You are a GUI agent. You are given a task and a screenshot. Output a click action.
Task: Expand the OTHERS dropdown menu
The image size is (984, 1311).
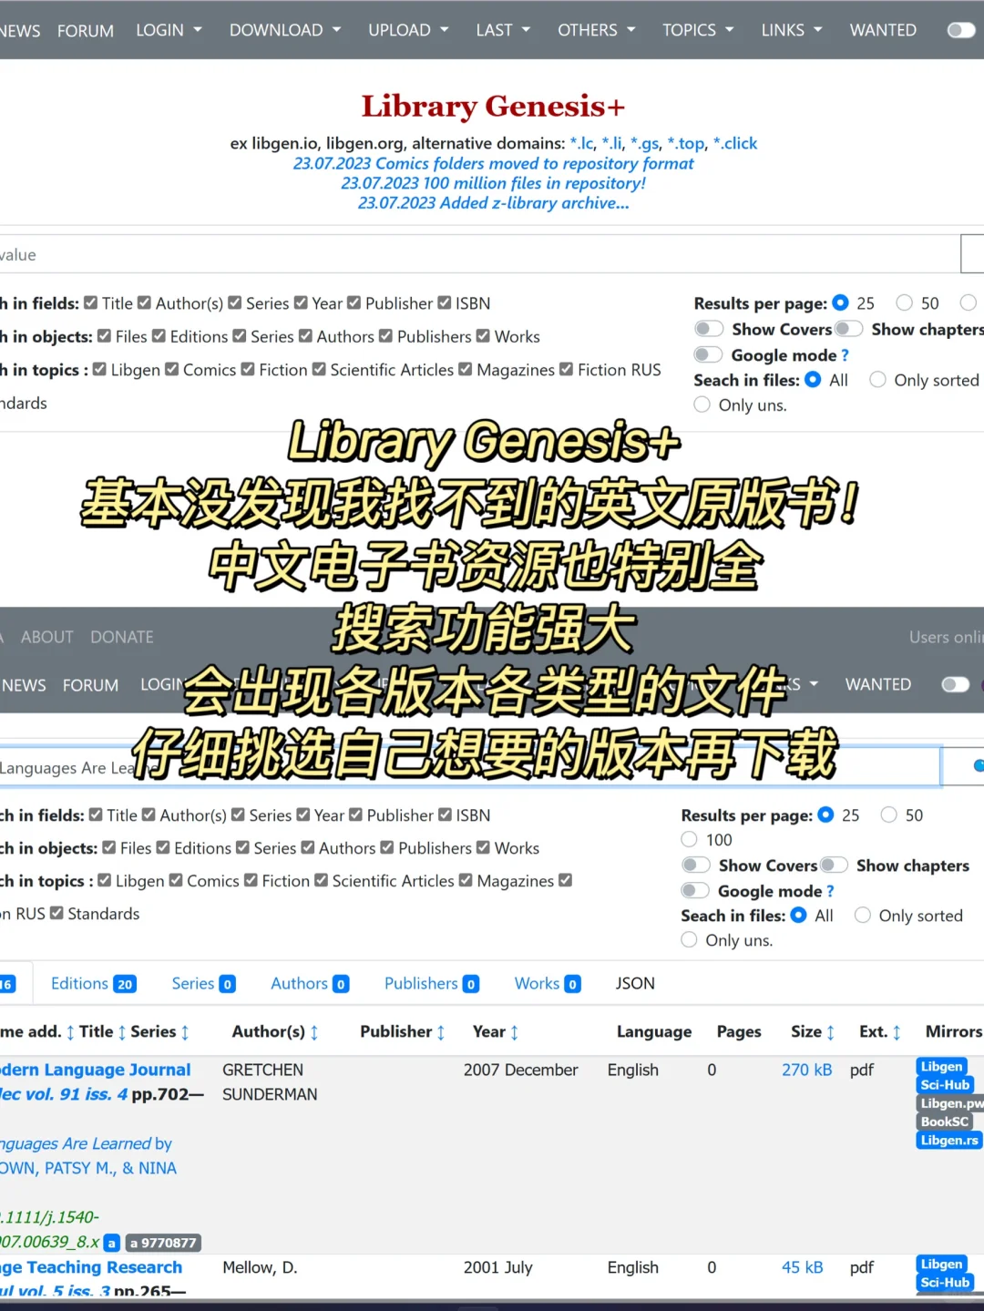tap(597, 30)
